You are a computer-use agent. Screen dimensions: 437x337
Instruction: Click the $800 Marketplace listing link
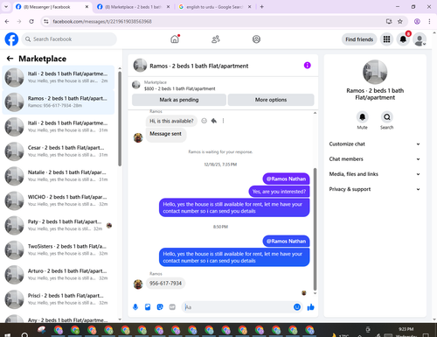(179, 88)
